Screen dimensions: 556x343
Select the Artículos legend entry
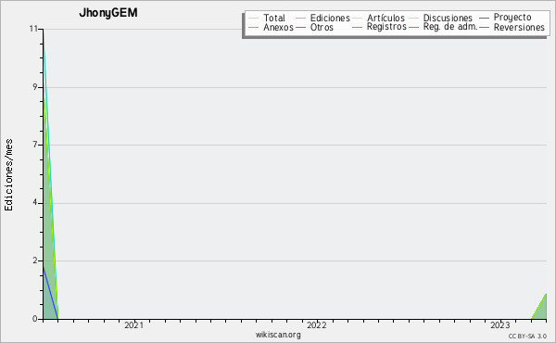[x=378, y=18]
